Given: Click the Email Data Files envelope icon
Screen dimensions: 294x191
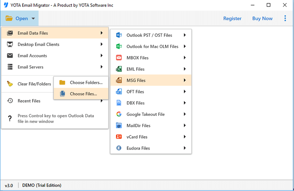Looking at the screenshot, I should coord(10,33).
